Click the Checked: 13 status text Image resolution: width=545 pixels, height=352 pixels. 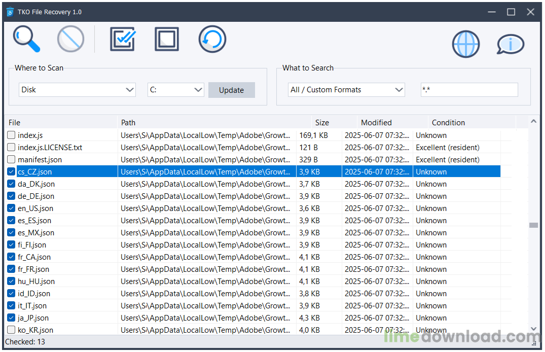click(x=25, y=342)
